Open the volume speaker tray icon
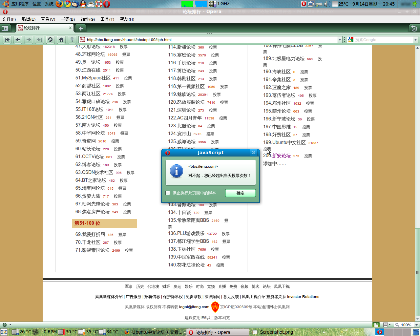 click(327, 4)
